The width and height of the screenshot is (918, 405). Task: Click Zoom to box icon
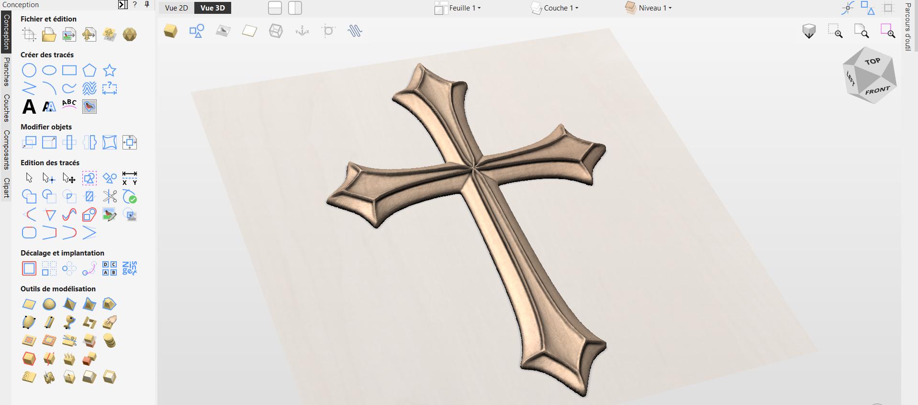click(836, 31)
